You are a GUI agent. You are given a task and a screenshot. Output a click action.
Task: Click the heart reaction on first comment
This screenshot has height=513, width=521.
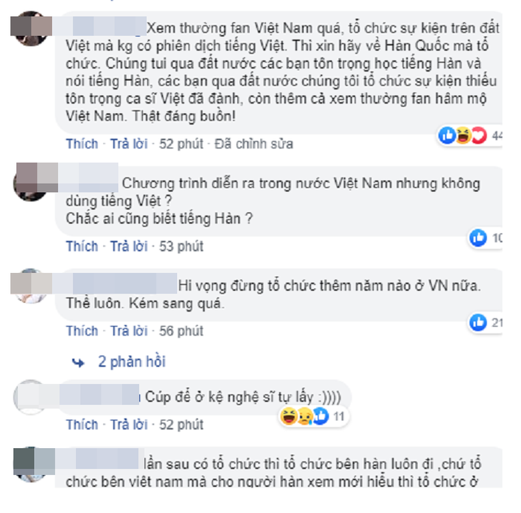click(479, 135)
